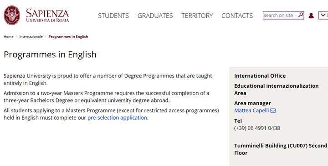This screenshot has width=328, height=166.
Task: Click the International Office heading
Action: point(260,76)
